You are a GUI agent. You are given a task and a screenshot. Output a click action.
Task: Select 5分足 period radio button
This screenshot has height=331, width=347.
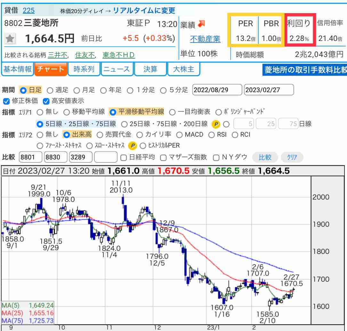click(163, 90)
